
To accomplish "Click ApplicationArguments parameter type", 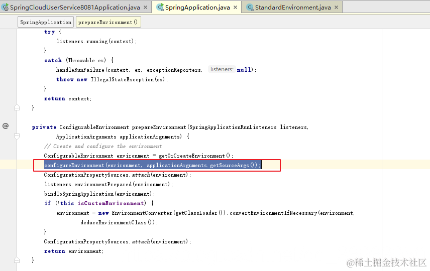I will (x=86, y=137).
